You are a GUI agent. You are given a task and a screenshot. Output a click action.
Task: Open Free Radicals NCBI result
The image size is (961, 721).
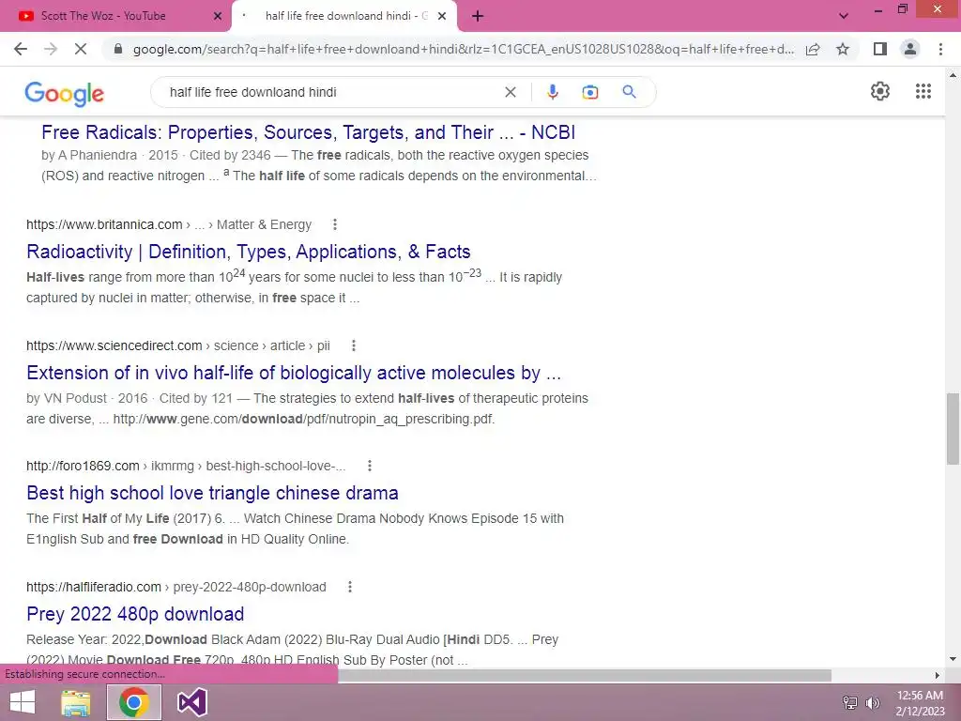point(308,132)
